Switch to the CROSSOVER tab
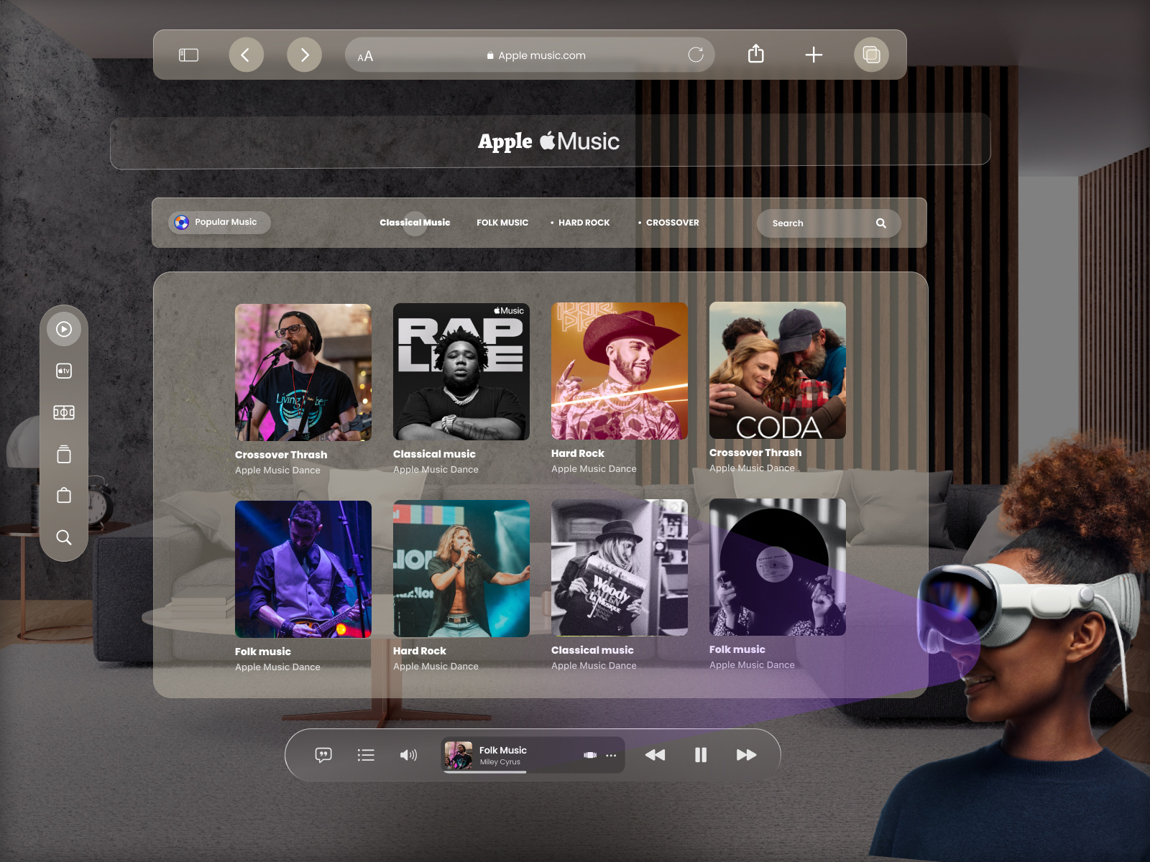The height and width of the screenshot is (862, 1150). 672,223
